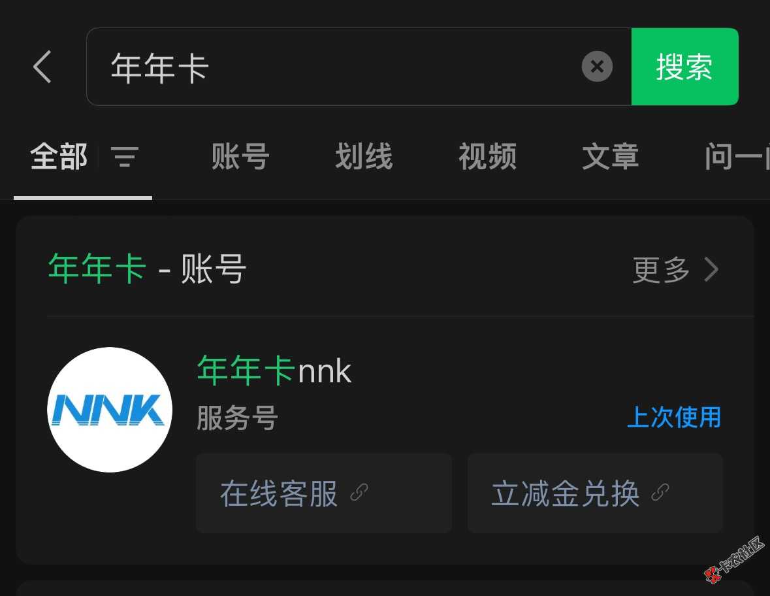Open the 文章 tab

(611, 157)
